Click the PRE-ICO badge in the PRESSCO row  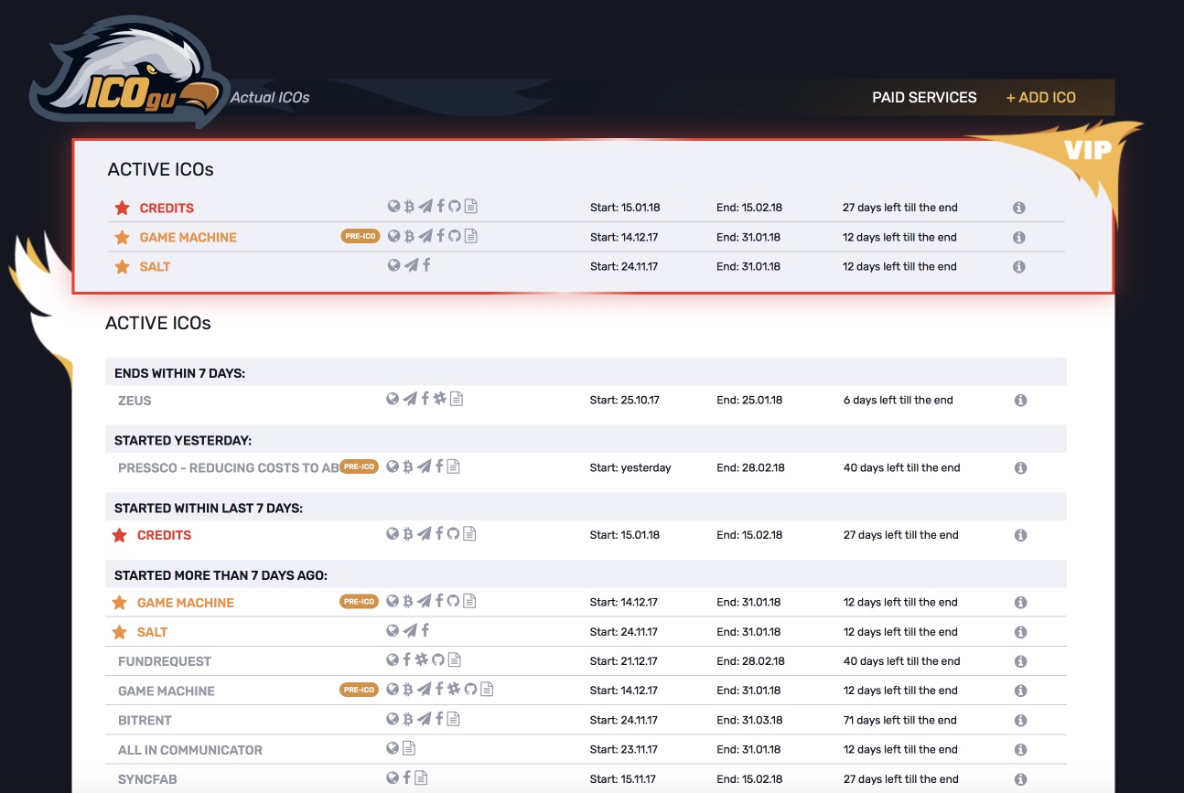(360, 466)
